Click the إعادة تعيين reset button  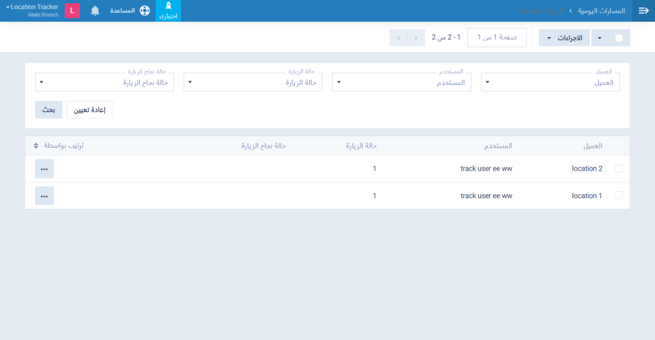pos(90,110)
